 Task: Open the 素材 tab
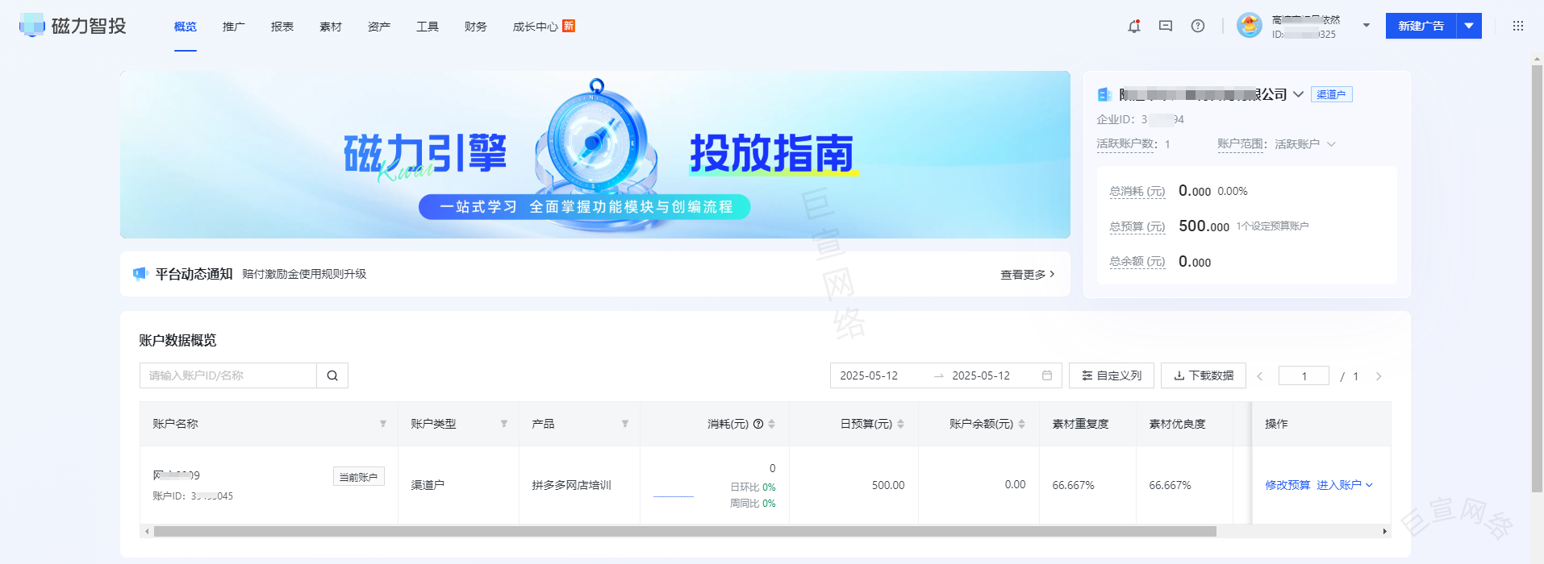(x=331, y=27)
